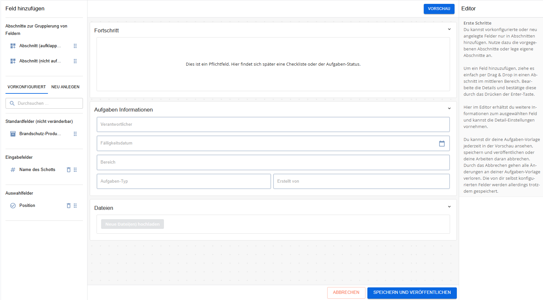Click the Bereich field
543x300 pixels.
tap(273, 162)
